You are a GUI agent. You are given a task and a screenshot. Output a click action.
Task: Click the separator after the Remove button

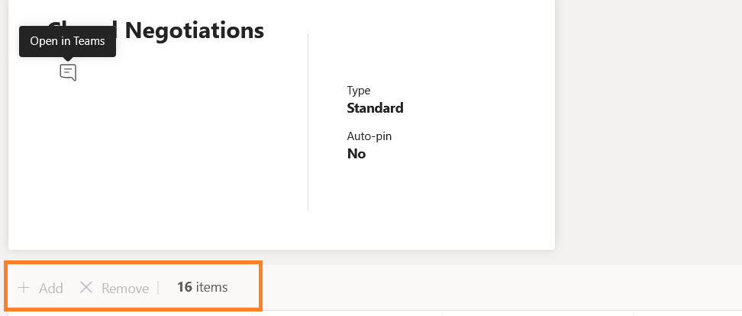click(158, 288)
